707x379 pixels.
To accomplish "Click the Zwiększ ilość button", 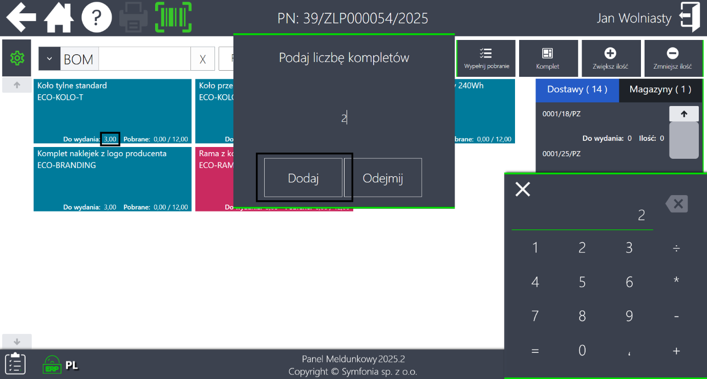I will 610,58.
